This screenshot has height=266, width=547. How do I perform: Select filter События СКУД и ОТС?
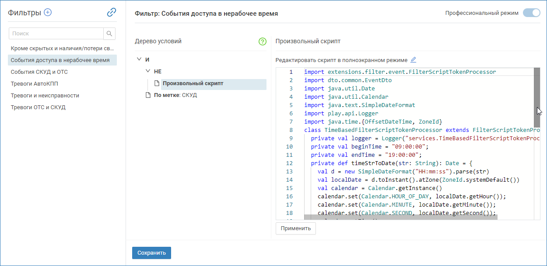point(39,72)
